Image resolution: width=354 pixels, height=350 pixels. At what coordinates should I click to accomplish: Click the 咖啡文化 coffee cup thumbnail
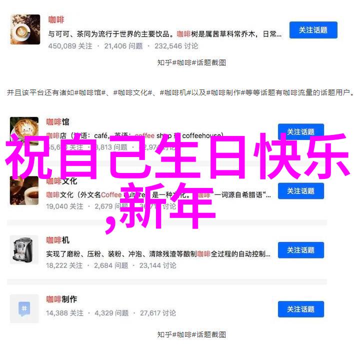24,190
